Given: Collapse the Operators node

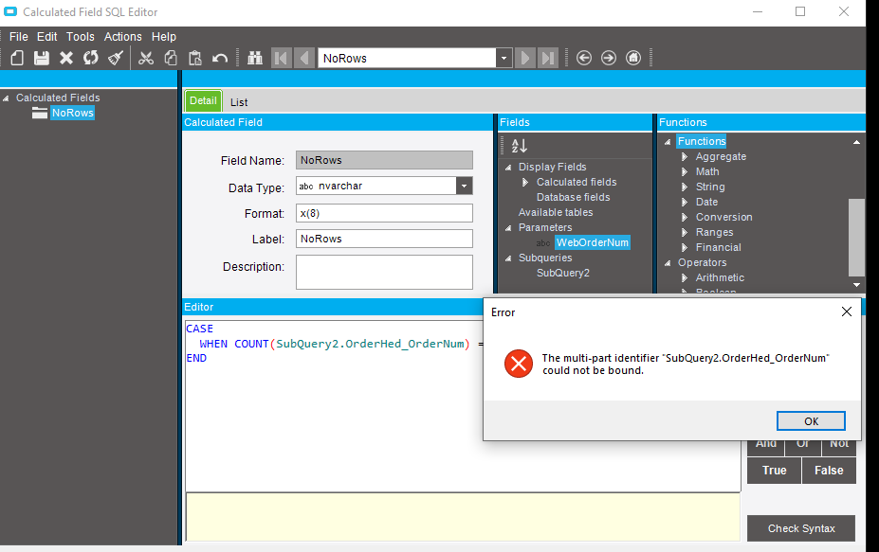Looking at the screenshot, I should coord(668,263).
